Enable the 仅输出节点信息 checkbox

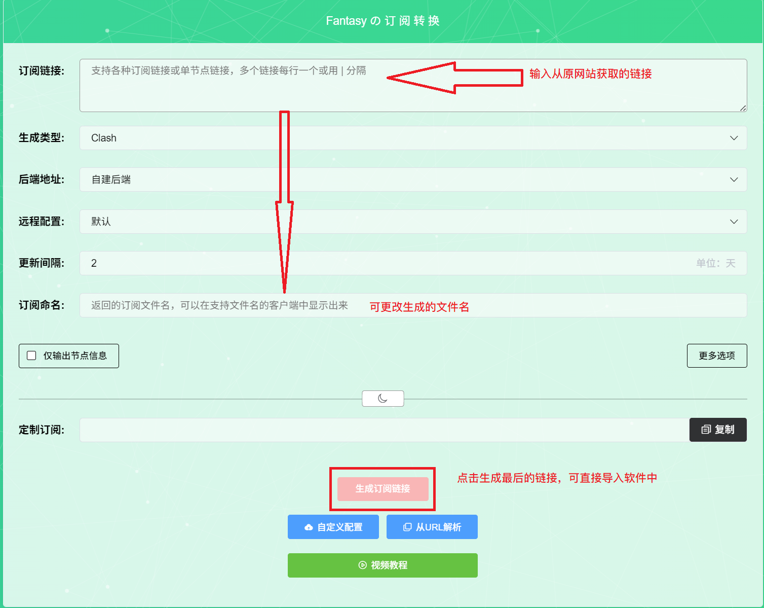pos(31,355)
